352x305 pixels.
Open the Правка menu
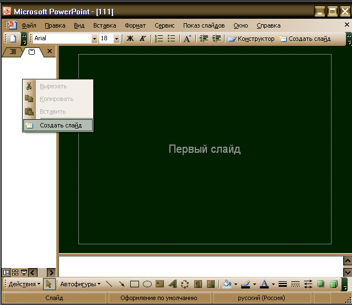[x=55, y=25]
